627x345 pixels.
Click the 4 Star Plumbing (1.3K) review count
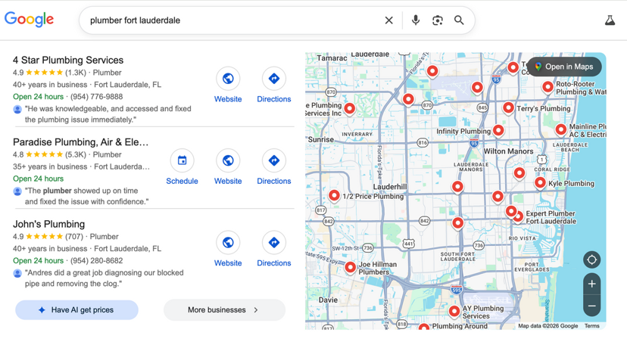(76, 73)
